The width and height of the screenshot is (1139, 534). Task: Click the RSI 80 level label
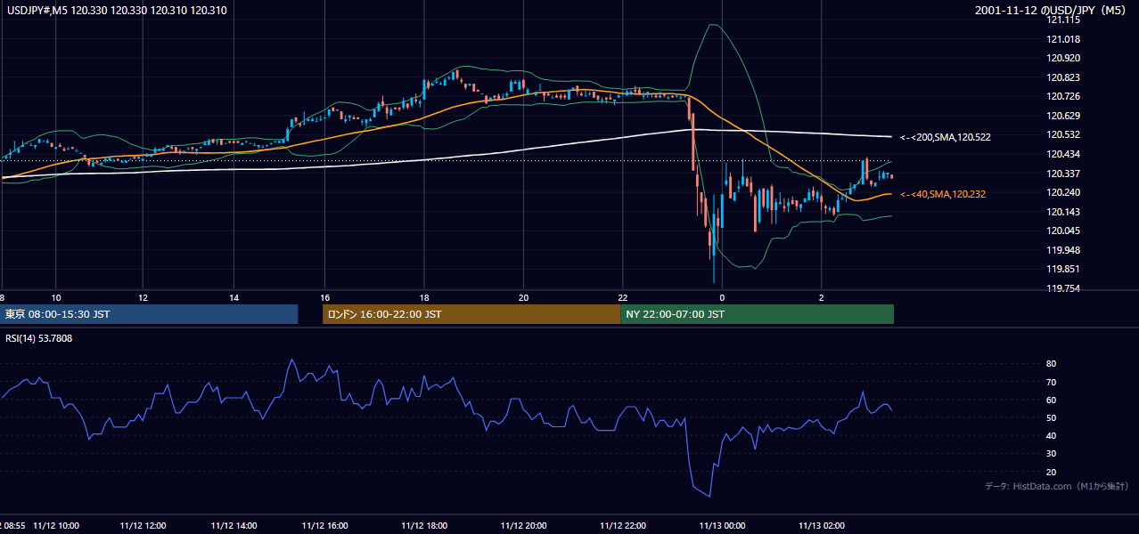1051,364
